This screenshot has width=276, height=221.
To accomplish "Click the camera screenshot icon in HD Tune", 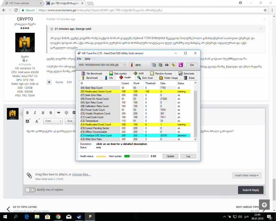I will 167,65.
